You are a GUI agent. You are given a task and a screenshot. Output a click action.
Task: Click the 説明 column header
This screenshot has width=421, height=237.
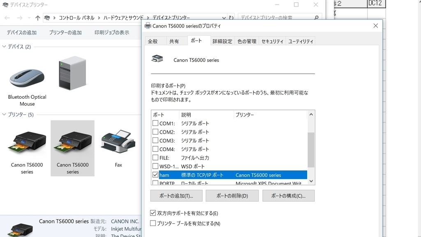pyautogui.click(x=206, y=115)
